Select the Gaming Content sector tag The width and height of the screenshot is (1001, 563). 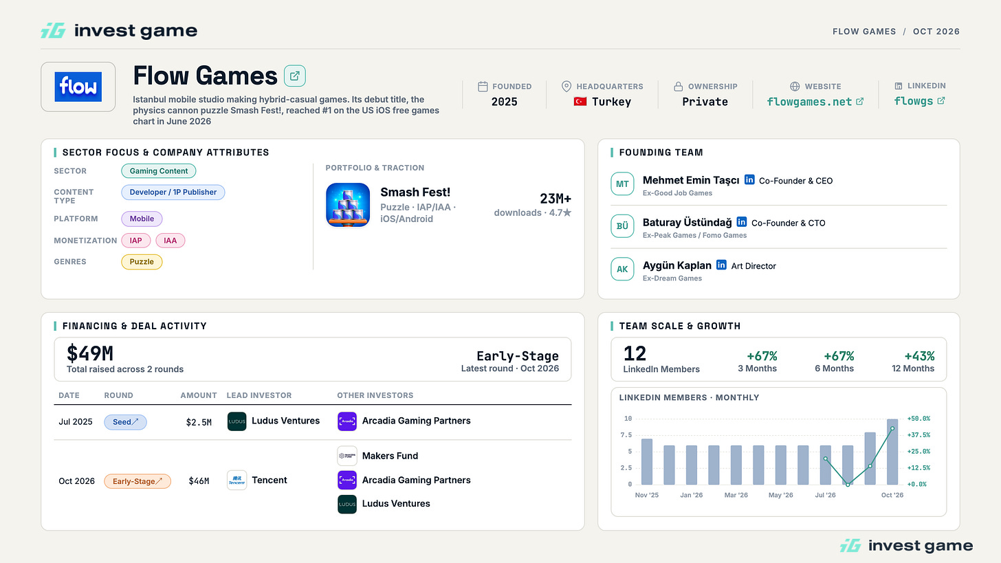click(x=159, y=171)
